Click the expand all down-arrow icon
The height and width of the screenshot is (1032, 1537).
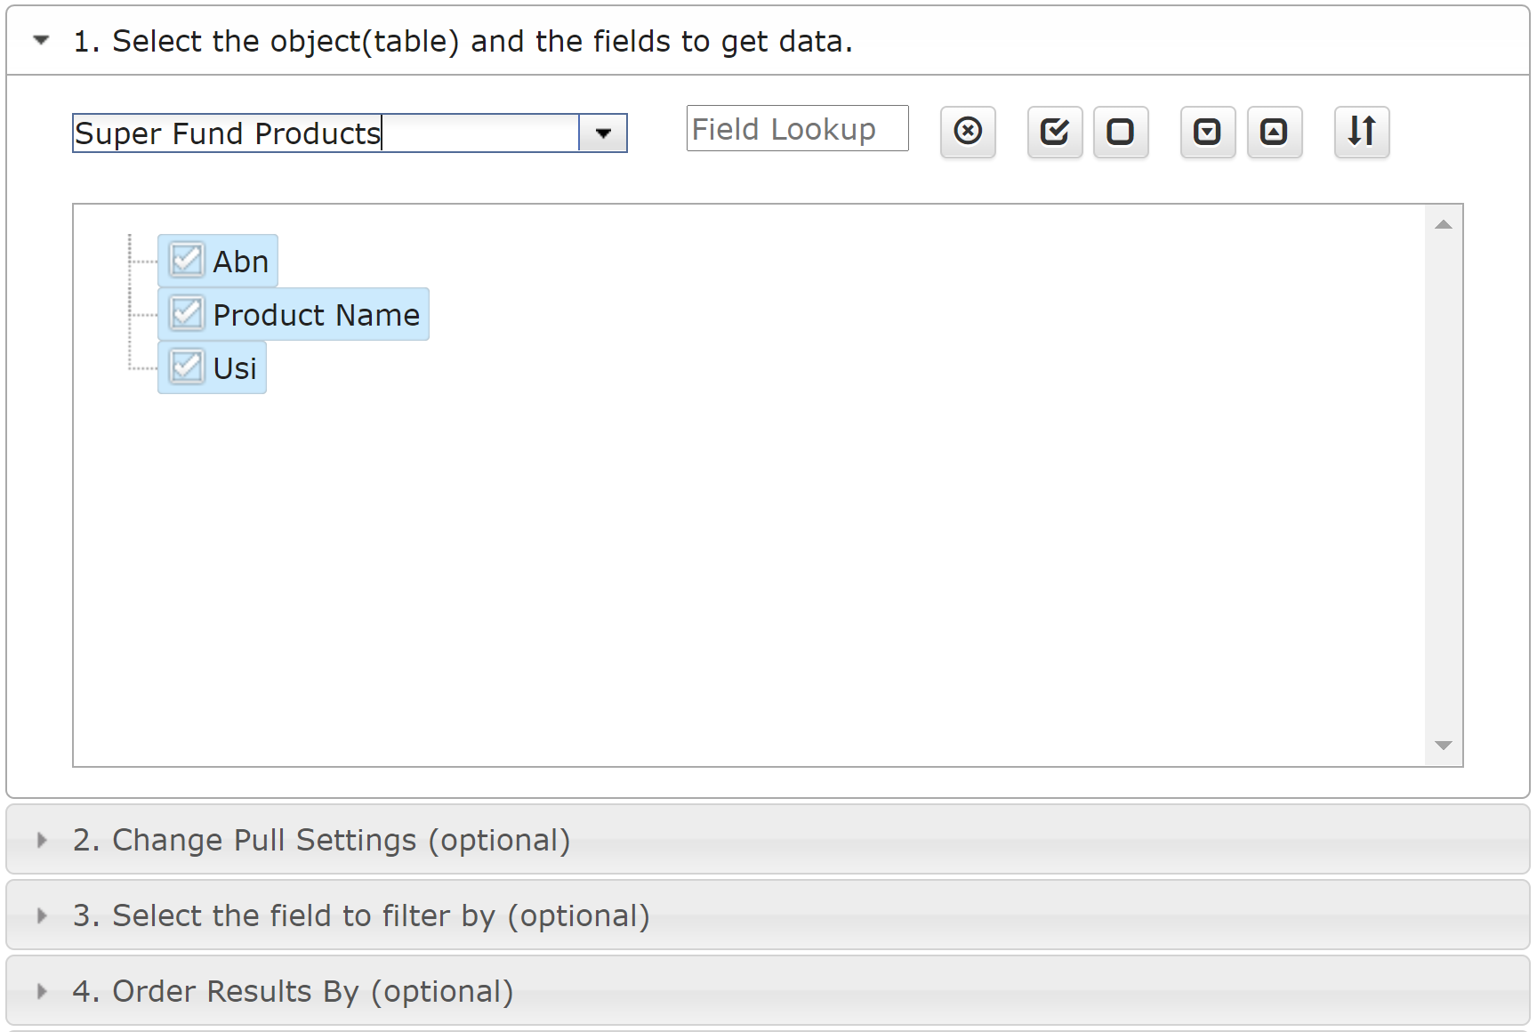point(1208,132)
